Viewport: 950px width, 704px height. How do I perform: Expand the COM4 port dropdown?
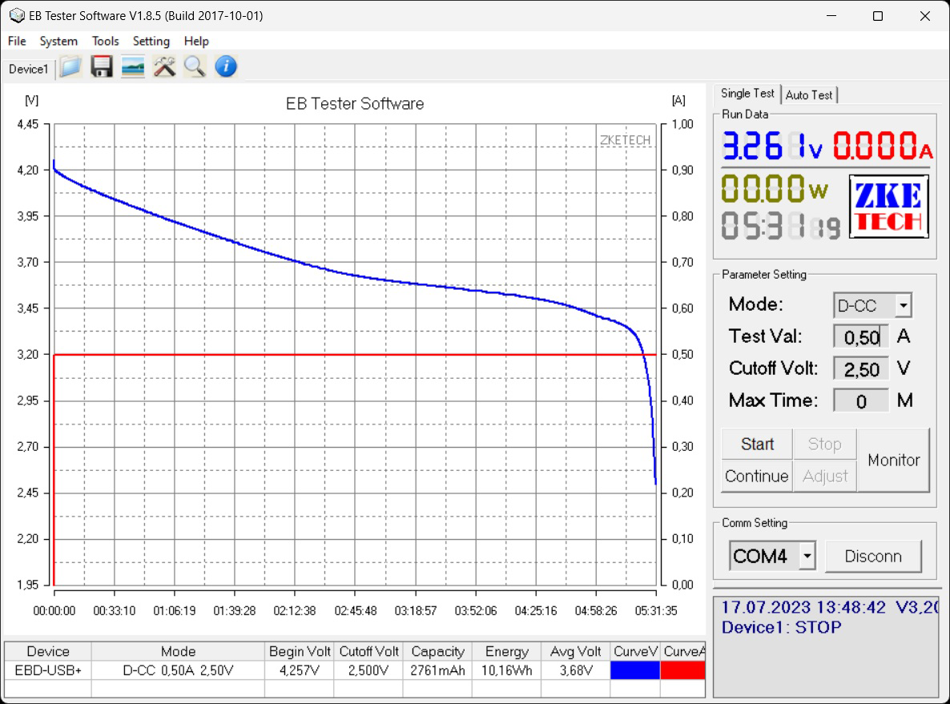807,556
